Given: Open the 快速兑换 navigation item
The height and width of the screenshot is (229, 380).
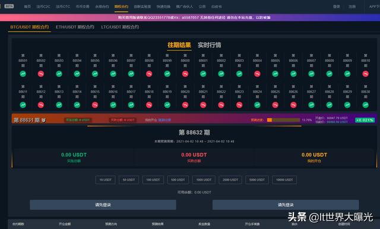Looking at the screenshot, I should pos(163,7).
